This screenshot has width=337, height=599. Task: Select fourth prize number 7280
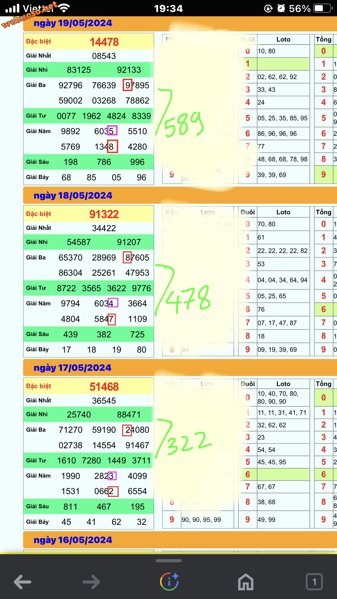(92, 460)
